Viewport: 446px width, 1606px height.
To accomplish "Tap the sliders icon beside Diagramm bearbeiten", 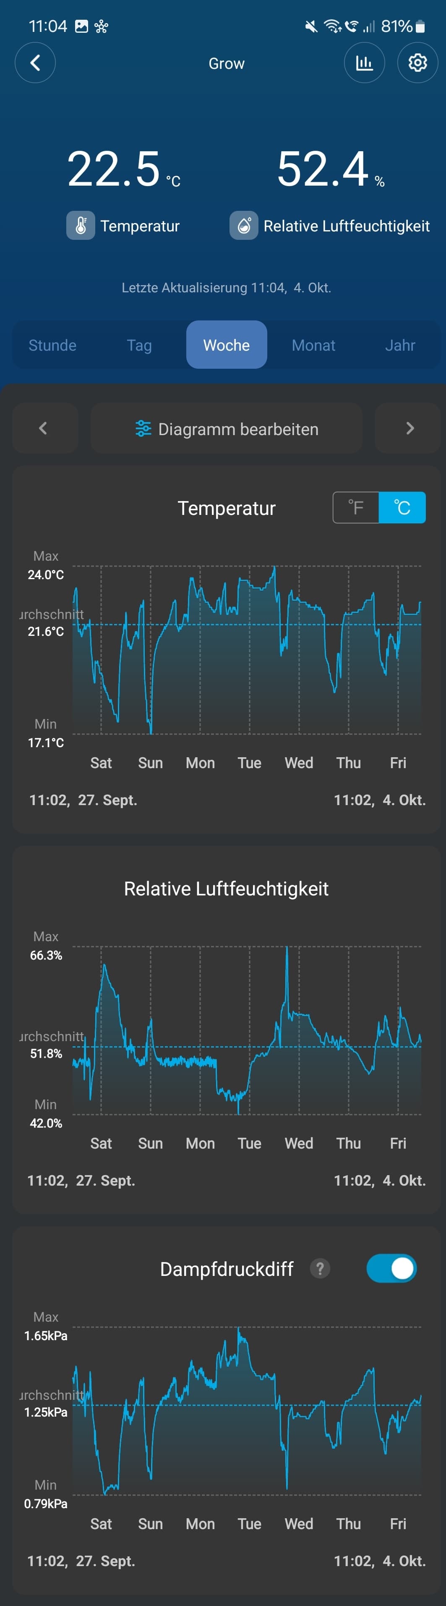I will 143,429.
